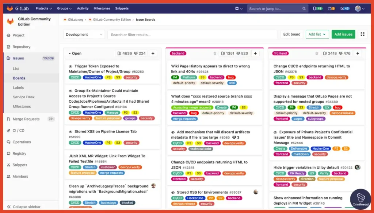This screenshot has height=213, width=374.
Task: Open Snippets in top navigation
Action: point(122,8)
